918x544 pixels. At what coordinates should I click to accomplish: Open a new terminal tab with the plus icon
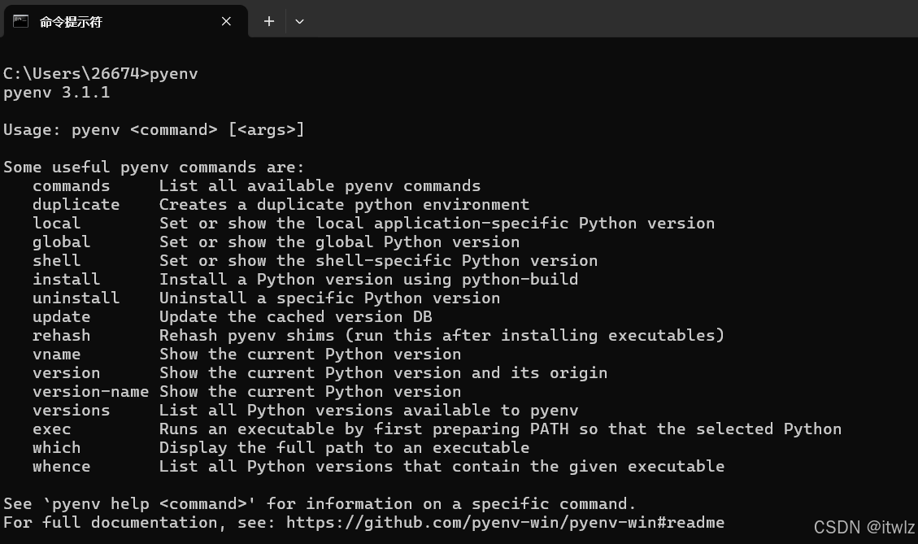pyautogui.click(x=268, y=22)
